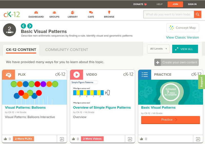The width and height of the screenshot is (205, 144).
Task: Open the Browse lightbulb icon
Action: coord(109,12)
